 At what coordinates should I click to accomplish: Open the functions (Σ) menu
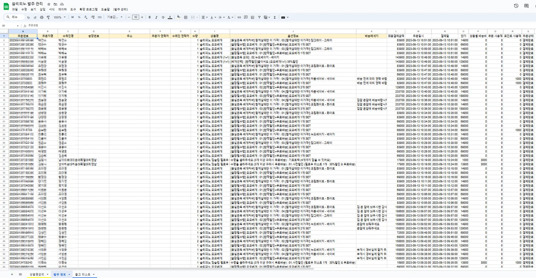tap(275, 17)
